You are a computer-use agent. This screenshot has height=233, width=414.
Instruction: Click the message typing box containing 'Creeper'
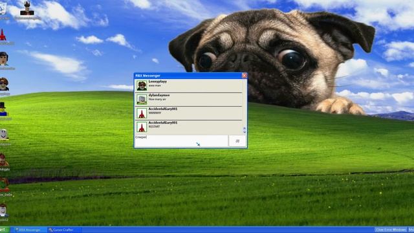click(181, 141)
